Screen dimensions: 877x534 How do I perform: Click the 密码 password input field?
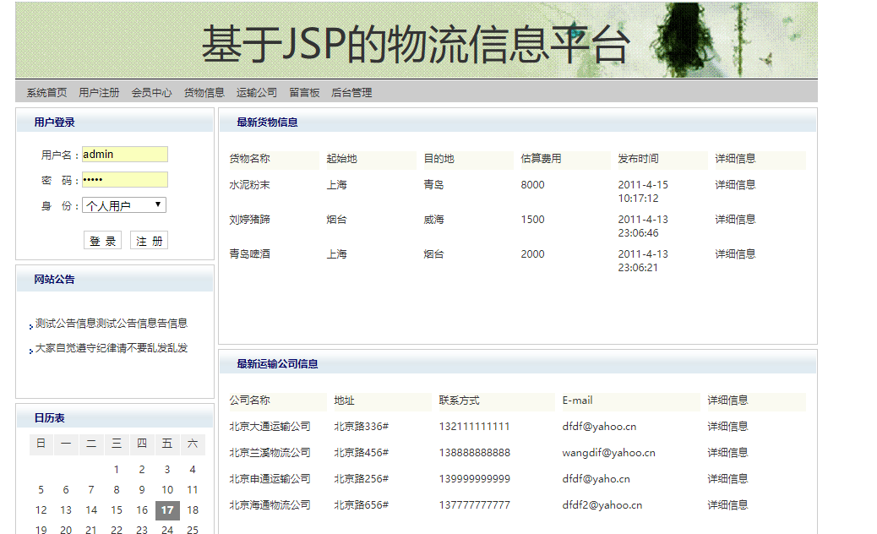click(x=125, y=179)
